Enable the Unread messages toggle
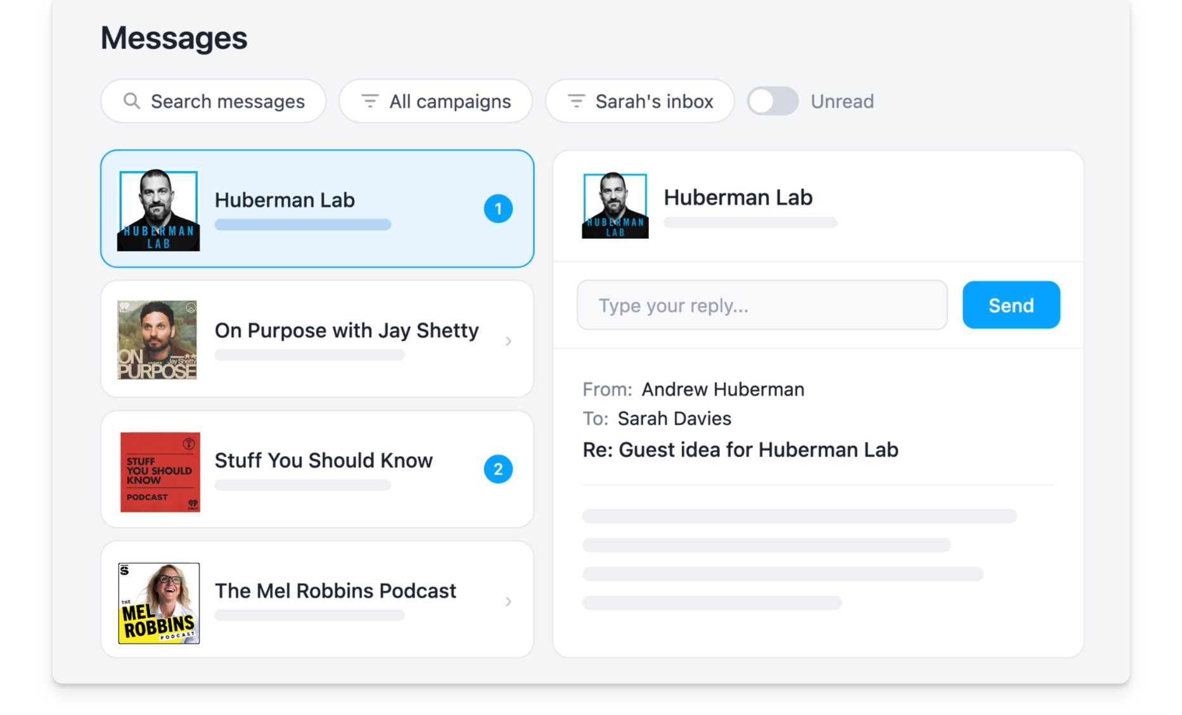Image resolution: width=1182 pixels, height=715 pixels. (x=772, y=101)
